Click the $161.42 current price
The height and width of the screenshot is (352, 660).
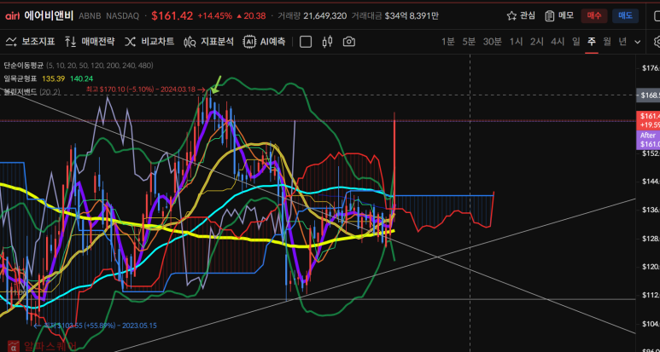172,16
